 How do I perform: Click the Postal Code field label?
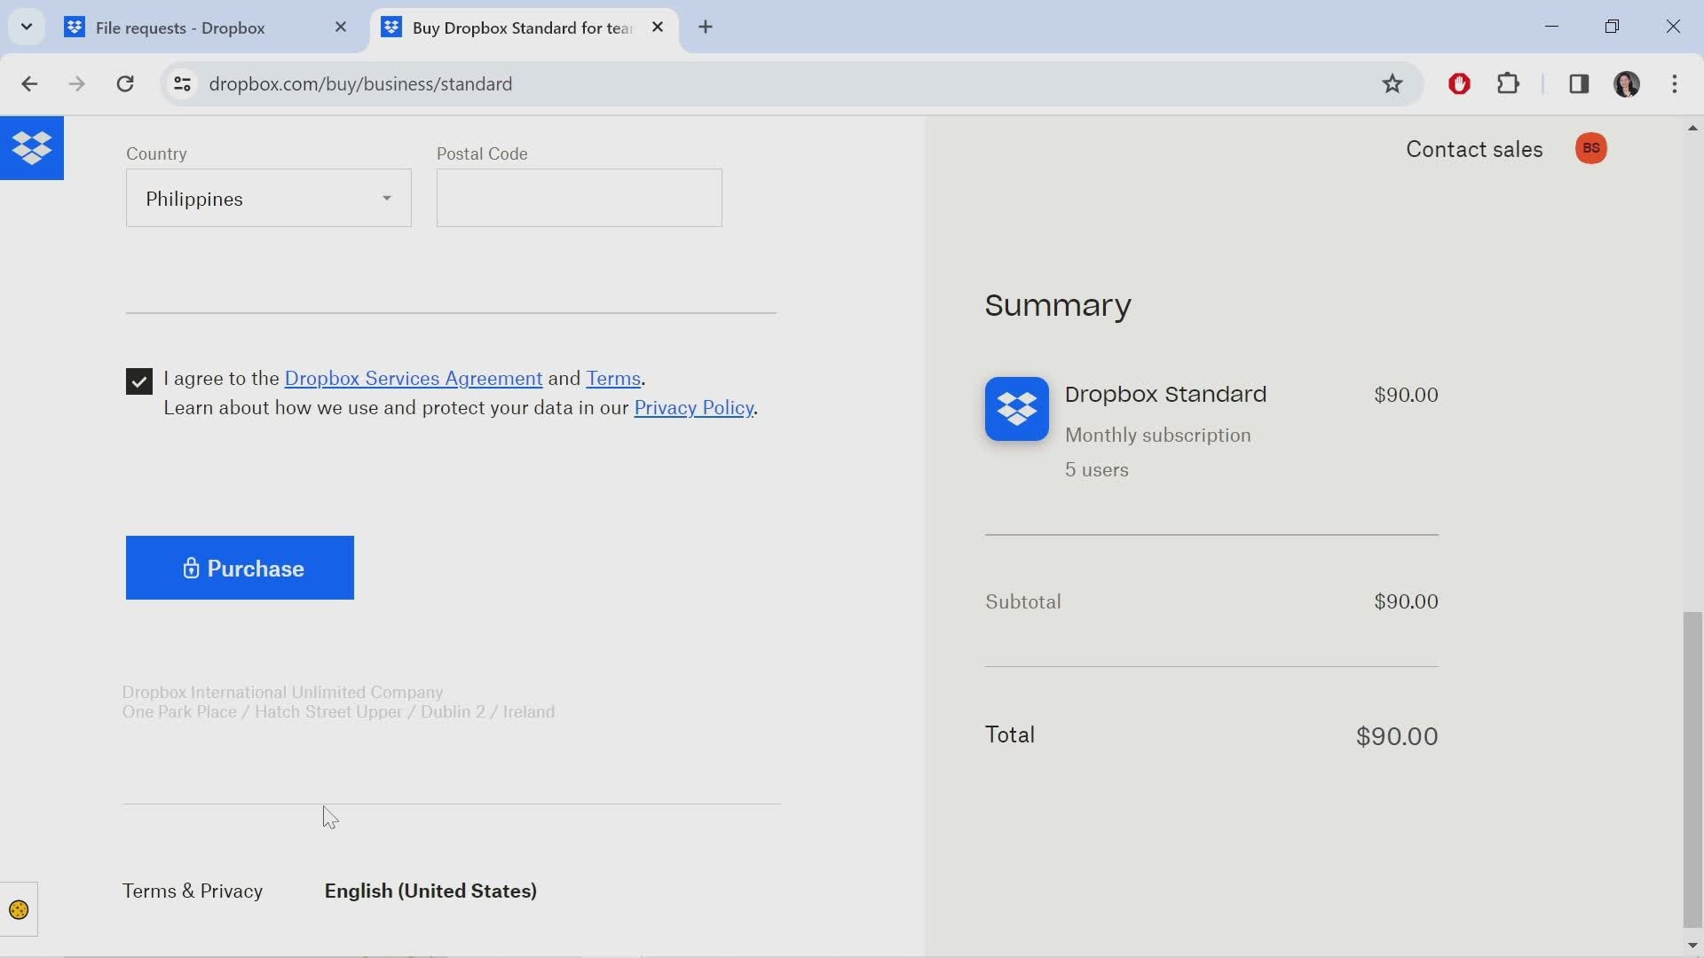[482, 153]
